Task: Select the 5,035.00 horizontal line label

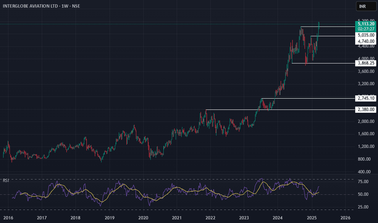Action: [366, 35]
